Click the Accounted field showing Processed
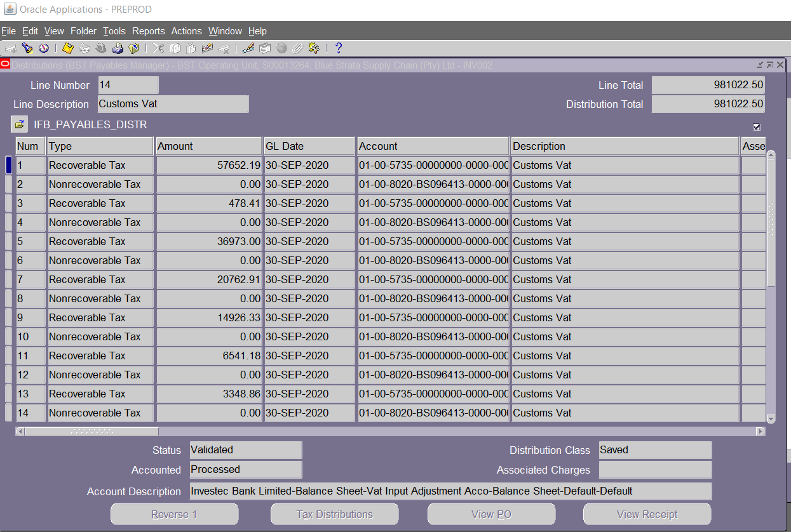 click(x=246, y=470)
